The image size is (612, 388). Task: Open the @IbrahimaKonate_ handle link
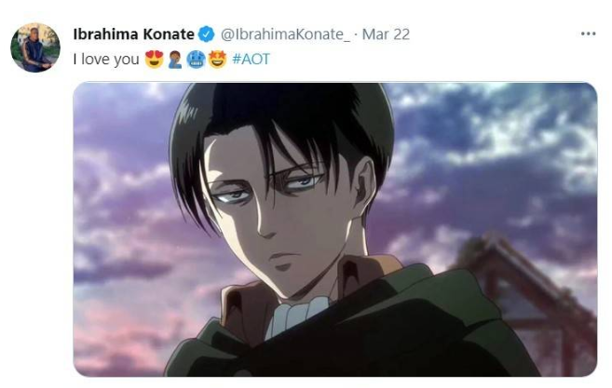pos(285,34)
